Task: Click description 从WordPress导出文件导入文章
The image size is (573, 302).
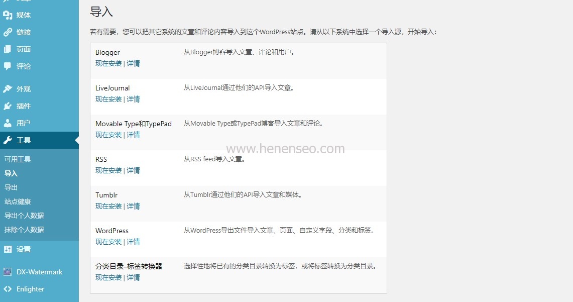Action: (280, 230)
